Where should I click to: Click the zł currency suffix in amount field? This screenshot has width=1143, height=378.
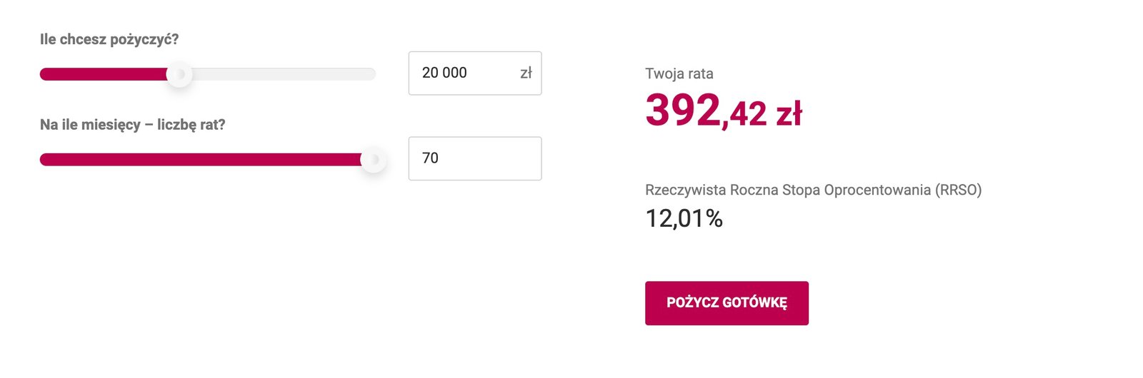tap(526, 73)
